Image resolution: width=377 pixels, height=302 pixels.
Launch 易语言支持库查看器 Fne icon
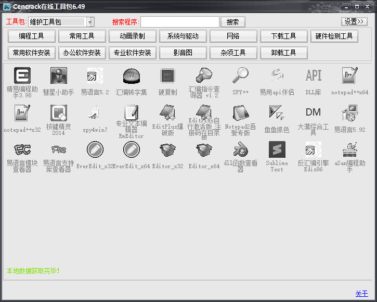tap(59, 149)
